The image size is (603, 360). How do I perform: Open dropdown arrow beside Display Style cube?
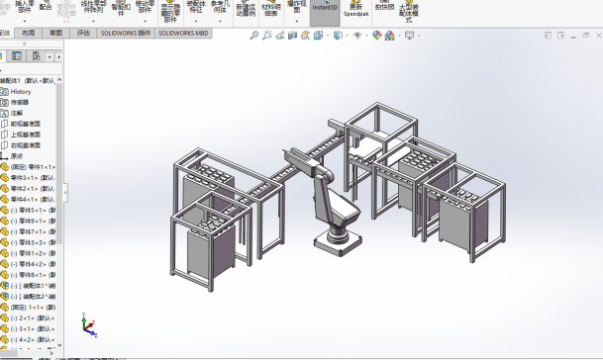coord(348,36)
